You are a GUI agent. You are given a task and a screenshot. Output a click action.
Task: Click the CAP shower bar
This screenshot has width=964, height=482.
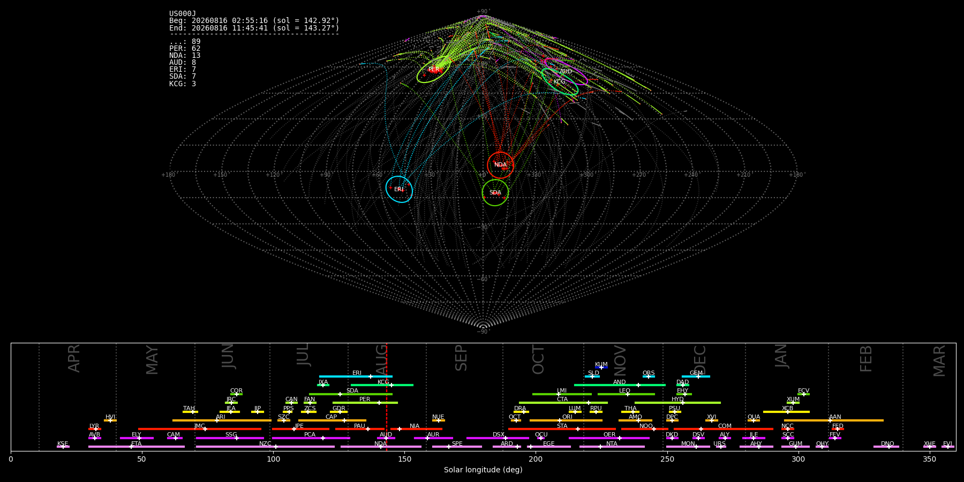[x=332, y=420]
